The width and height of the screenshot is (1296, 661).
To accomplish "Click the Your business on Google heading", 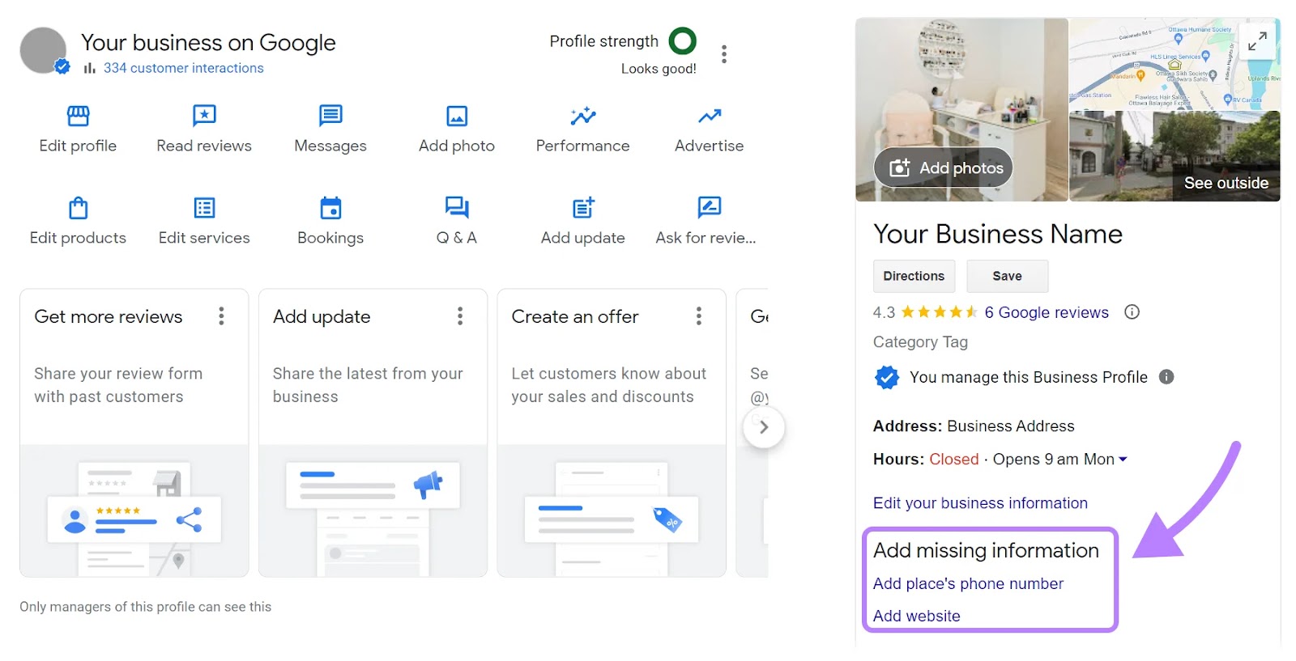I will [x=208, y=42].
